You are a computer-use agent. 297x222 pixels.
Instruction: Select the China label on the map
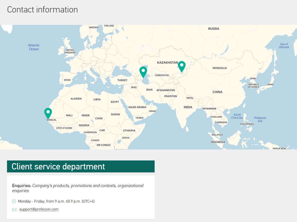coord(217,92)
